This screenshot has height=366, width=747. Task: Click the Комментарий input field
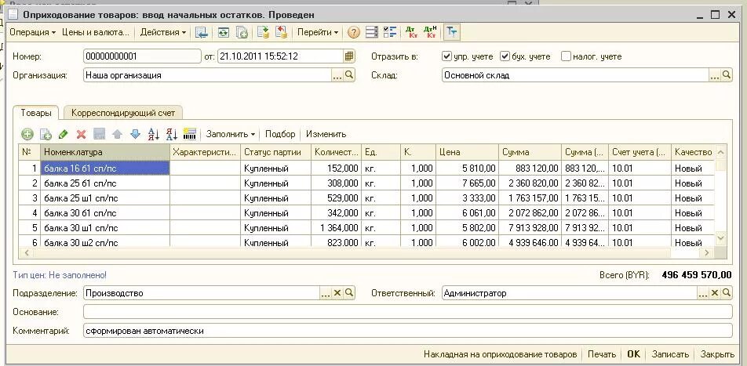click(408, 330)
